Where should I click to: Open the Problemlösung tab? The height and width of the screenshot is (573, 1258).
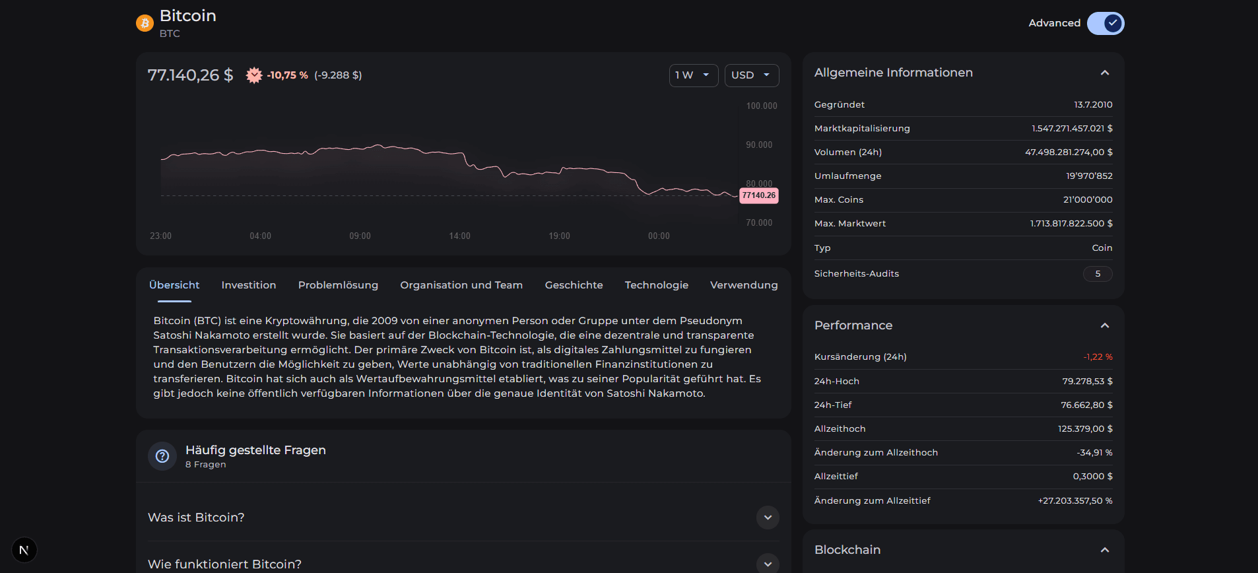coord(338,285)
